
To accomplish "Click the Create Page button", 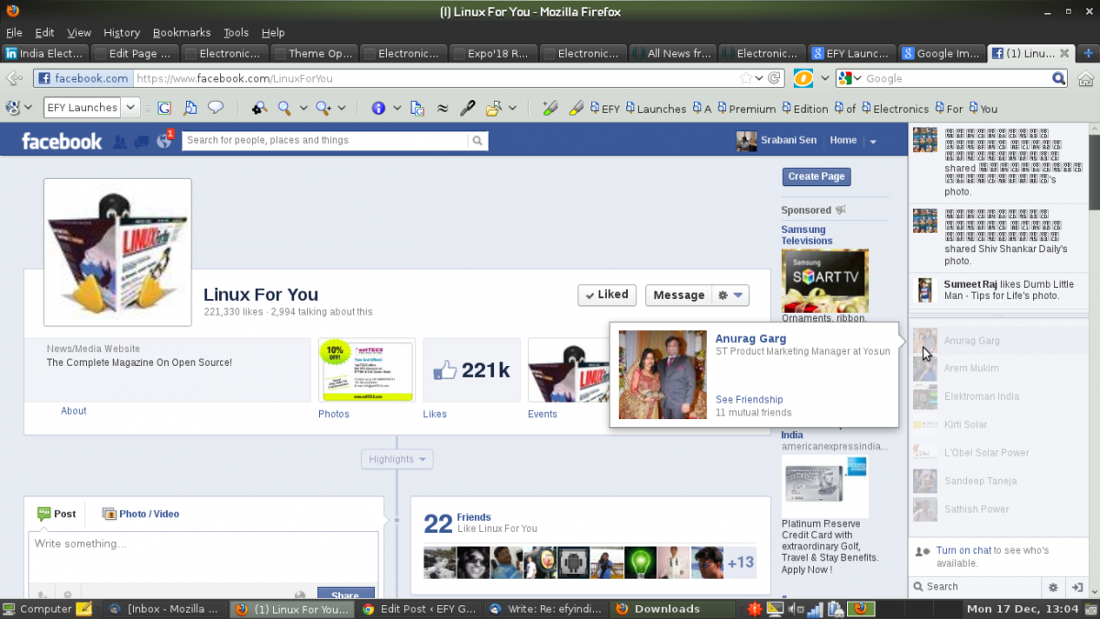I will click(x=816, y=176).
